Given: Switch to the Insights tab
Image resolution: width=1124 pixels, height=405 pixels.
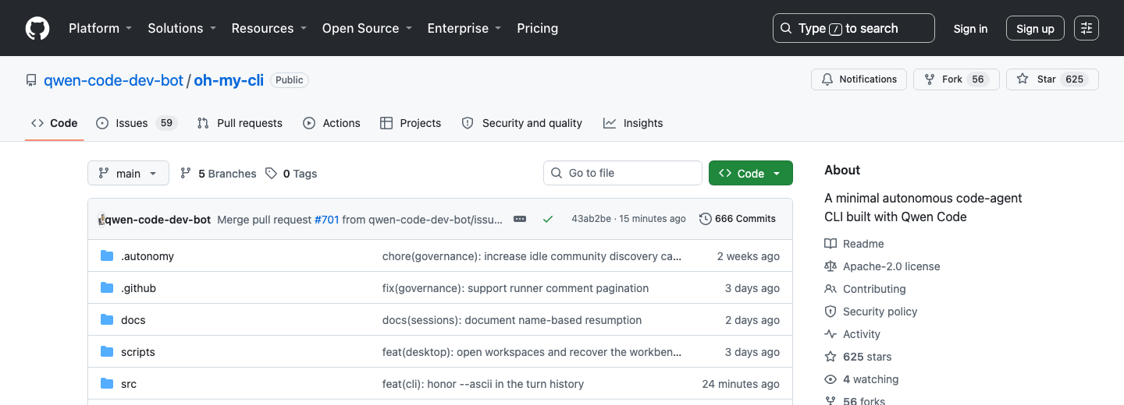Looking at the screenshot, I should coord(633,123).
